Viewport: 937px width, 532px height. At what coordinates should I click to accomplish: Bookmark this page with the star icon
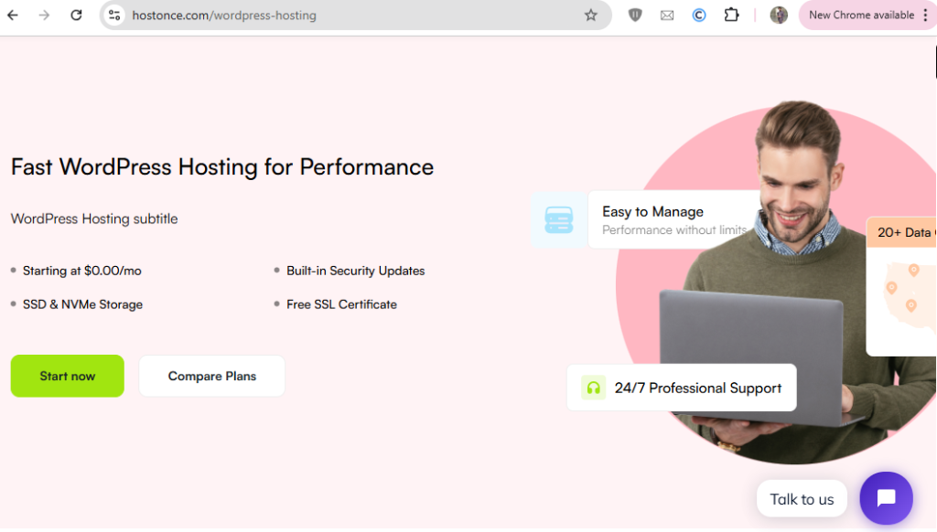click(x=590, y=16)
